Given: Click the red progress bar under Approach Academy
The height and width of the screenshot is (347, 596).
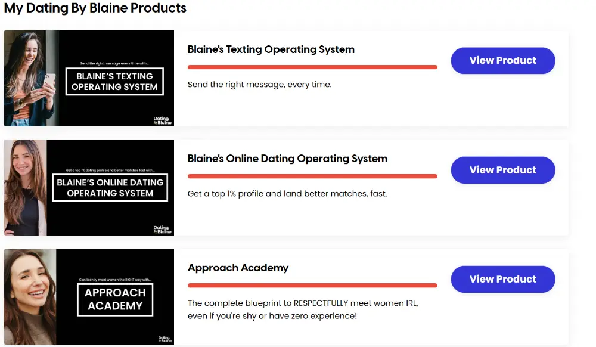Looking at the screenshot, I should click(312, 286).
